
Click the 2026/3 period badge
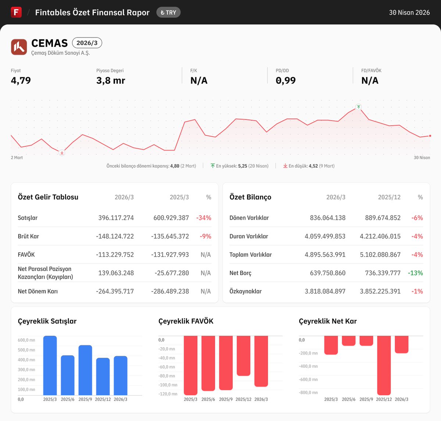coord(87,43)
